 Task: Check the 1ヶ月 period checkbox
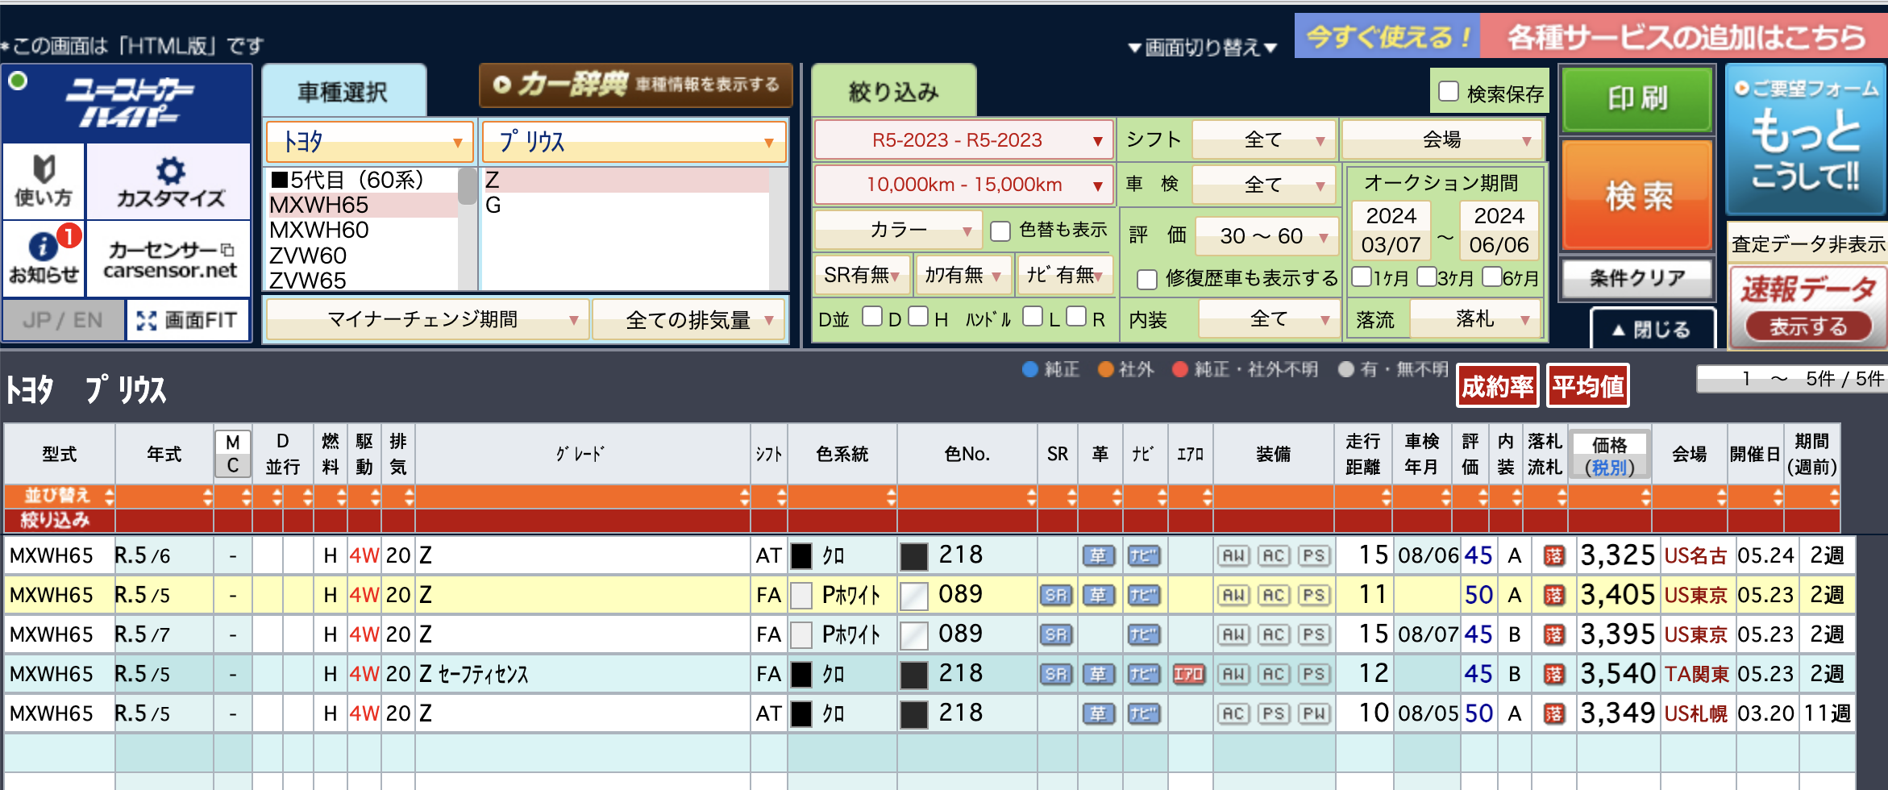pyautogui.click(x=1362, y=276)
